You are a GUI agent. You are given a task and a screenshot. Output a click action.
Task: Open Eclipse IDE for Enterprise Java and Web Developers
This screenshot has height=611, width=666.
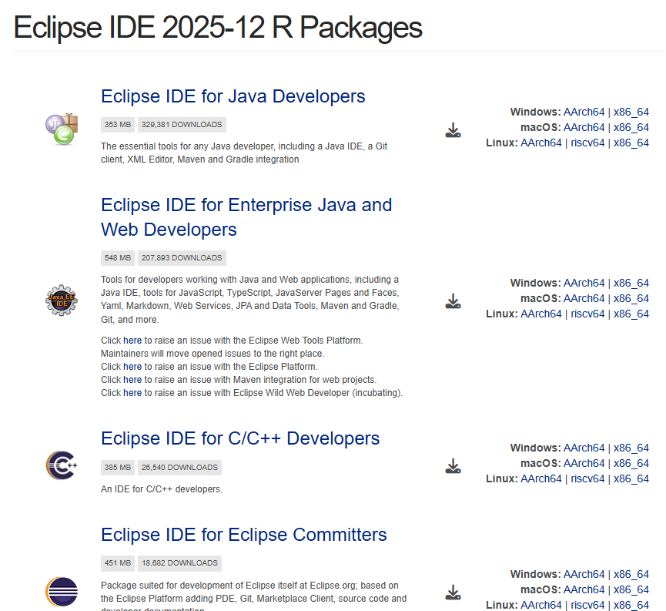246,217
